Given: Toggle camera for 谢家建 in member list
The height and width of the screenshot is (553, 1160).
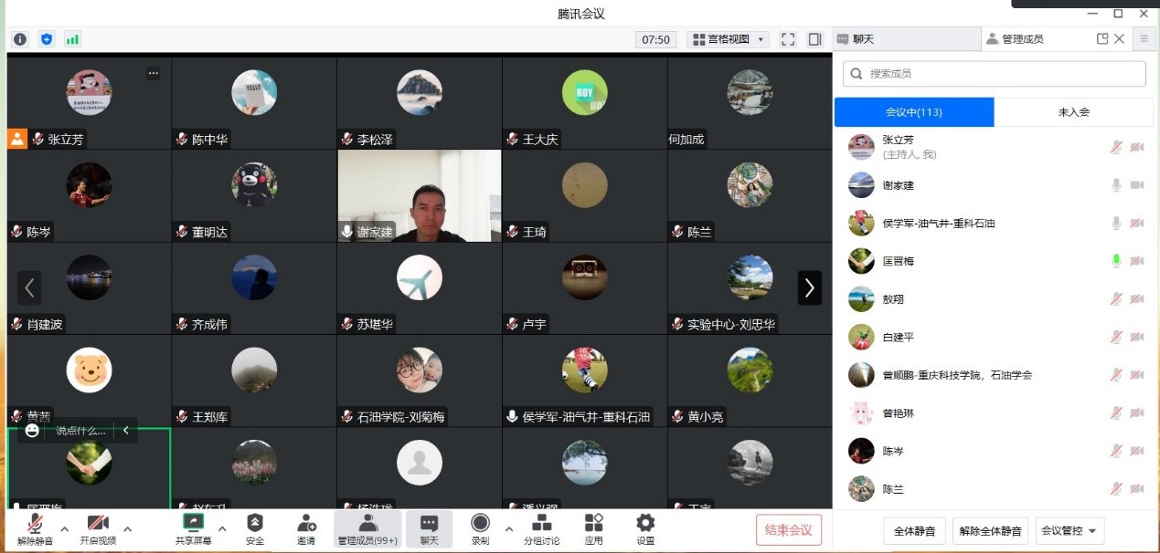Looking at the screenshot, I should point(1137,185).
